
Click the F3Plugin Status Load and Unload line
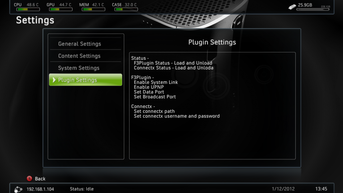[173, 63]
